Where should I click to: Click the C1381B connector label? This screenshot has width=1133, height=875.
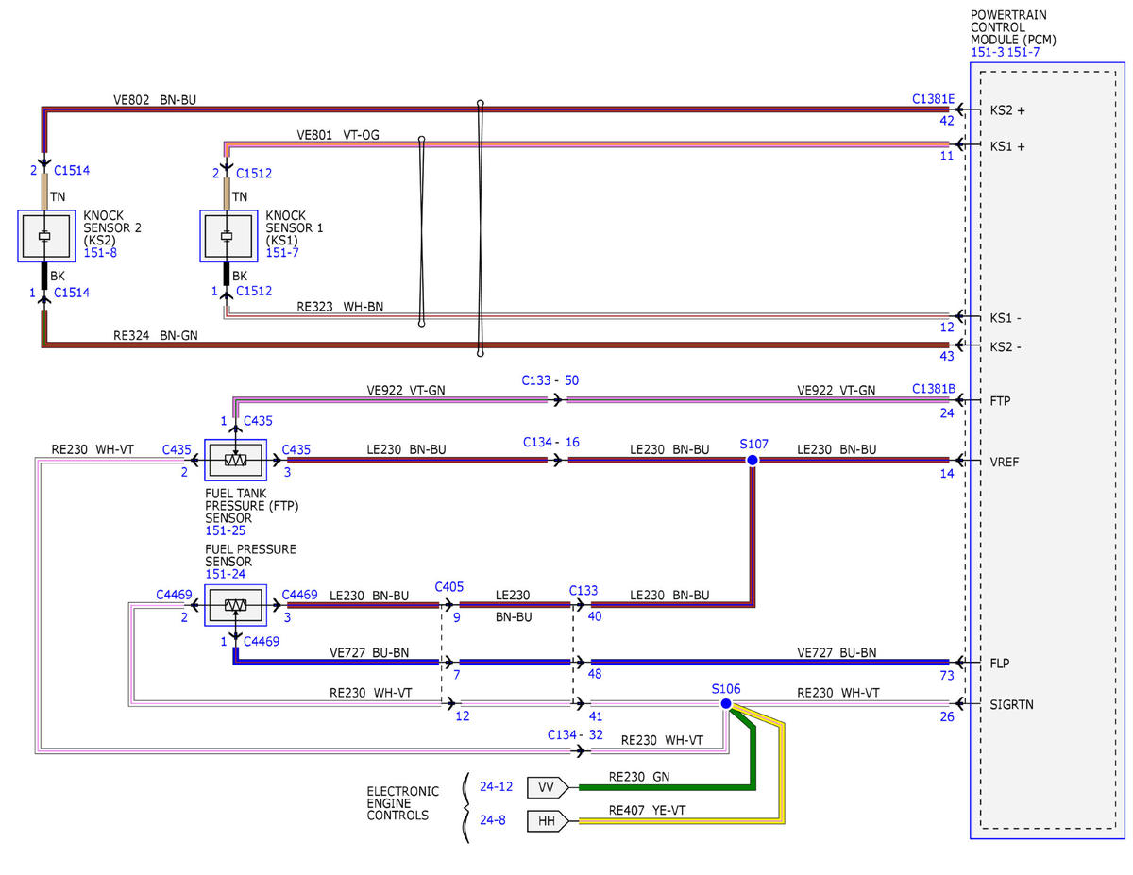[x=934, y=389]
